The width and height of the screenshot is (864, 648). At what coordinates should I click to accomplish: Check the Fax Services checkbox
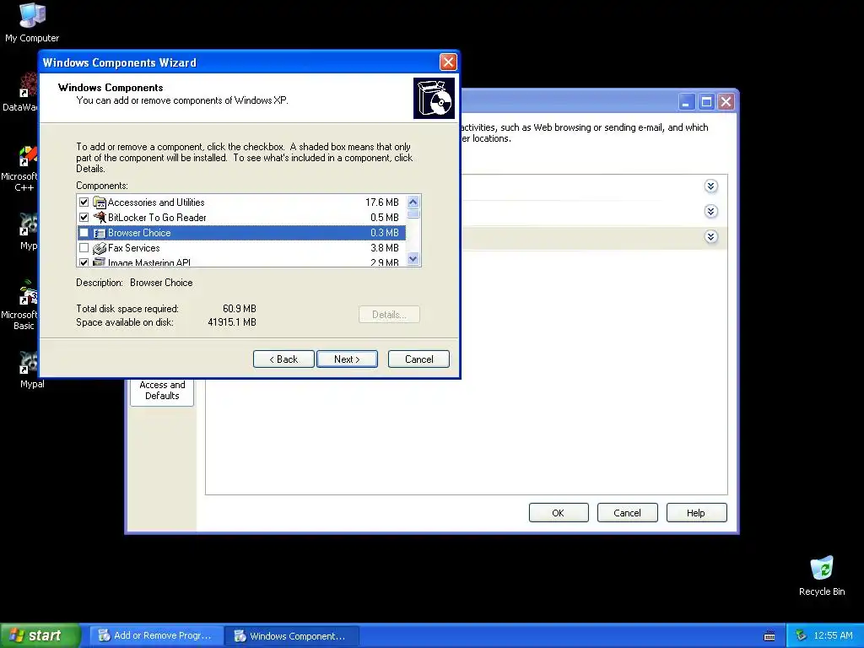[84, 248]
